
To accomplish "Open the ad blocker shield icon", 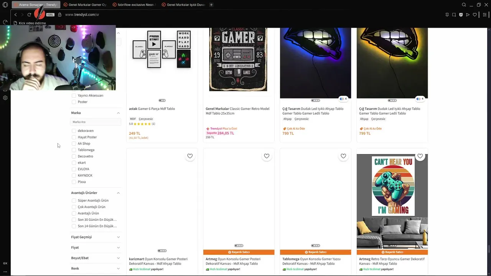I will pyautogui.click(x=461, y=15).
